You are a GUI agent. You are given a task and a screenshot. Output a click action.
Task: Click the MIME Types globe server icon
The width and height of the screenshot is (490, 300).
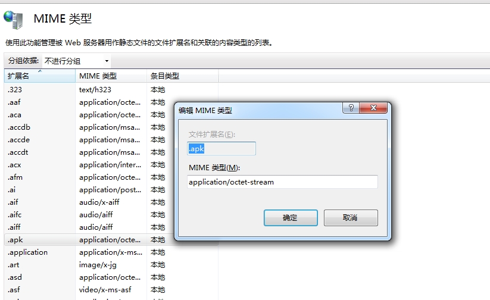13,20
